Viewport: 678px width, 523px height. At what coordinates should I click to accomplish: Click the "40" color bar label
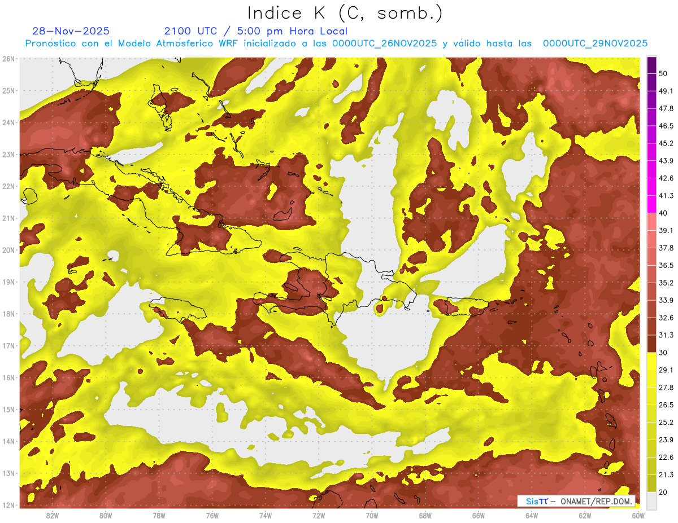[663, 213]
